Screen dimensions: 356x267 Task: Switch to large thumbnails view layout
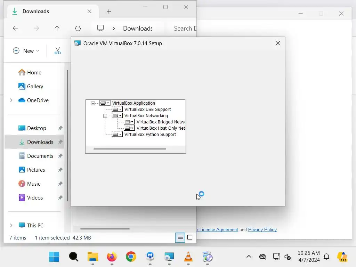(190, 238)
